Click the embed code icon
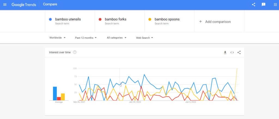 point(232,52)
